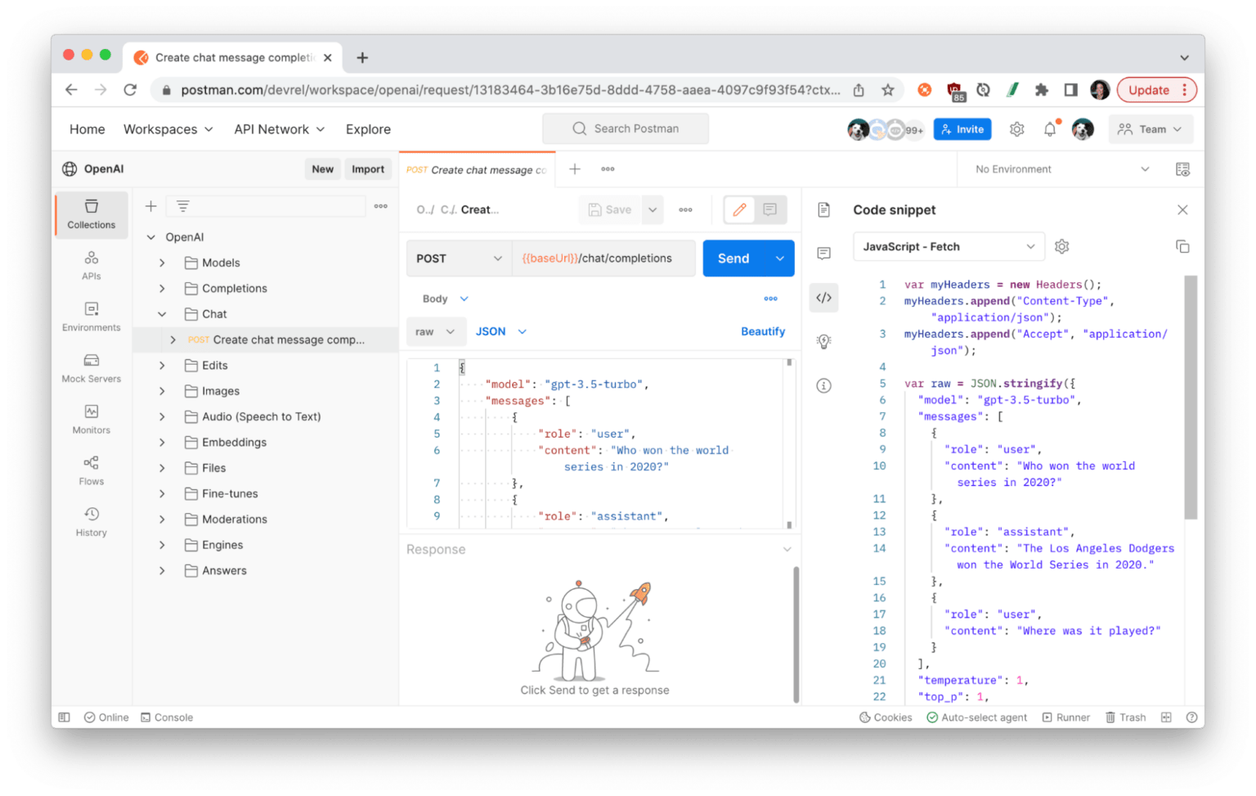Open the Workspaces menu
1256x796 pixels.
[168, 129]
